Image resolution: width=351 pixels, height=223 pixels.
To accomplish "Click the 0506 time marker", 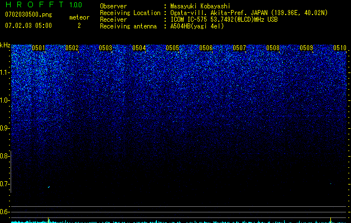I will click(x=206, y=48).
